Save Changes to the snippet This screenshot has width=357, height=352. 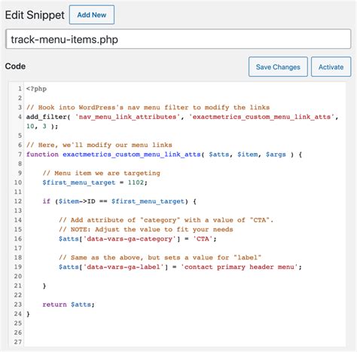278,67
